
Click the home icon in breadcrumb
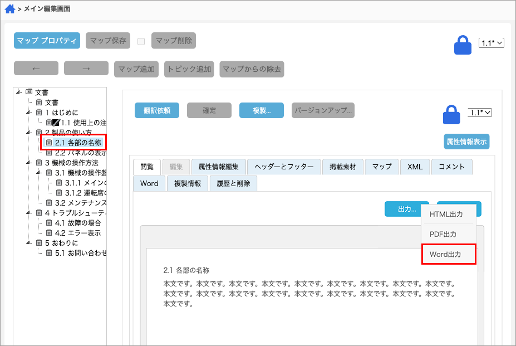tap(10, 8)
